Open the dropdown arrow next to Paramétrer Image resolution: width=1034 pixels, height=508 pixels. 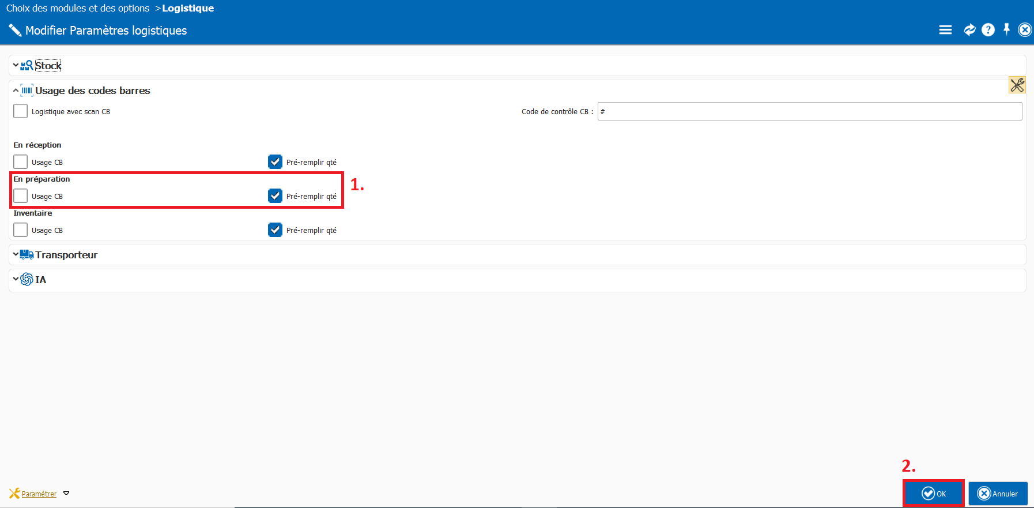(66, 494)
